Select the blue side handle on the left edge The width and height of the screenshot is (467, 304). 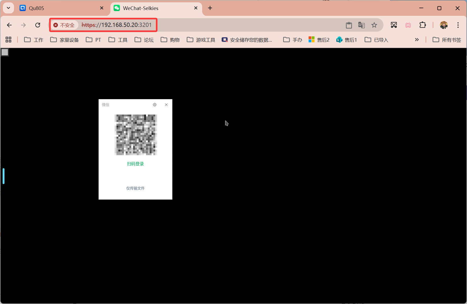click(x=3, y=176)
